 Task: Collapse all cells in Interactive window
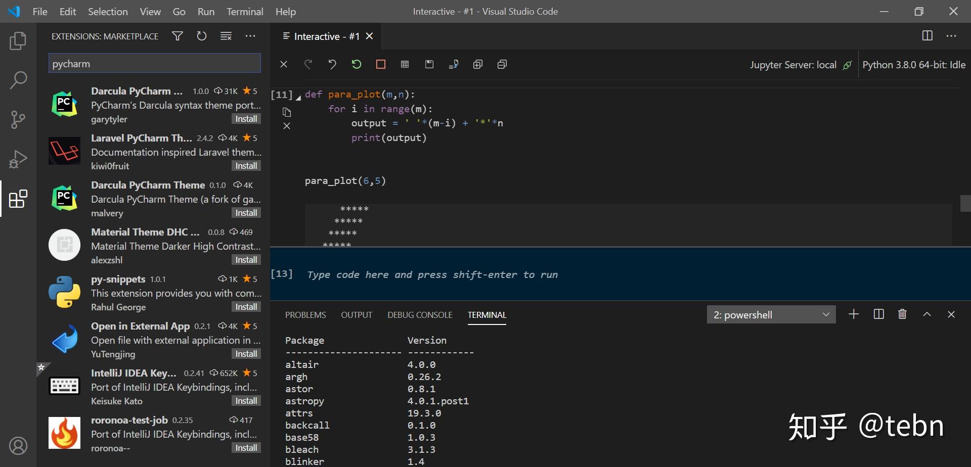502,64
